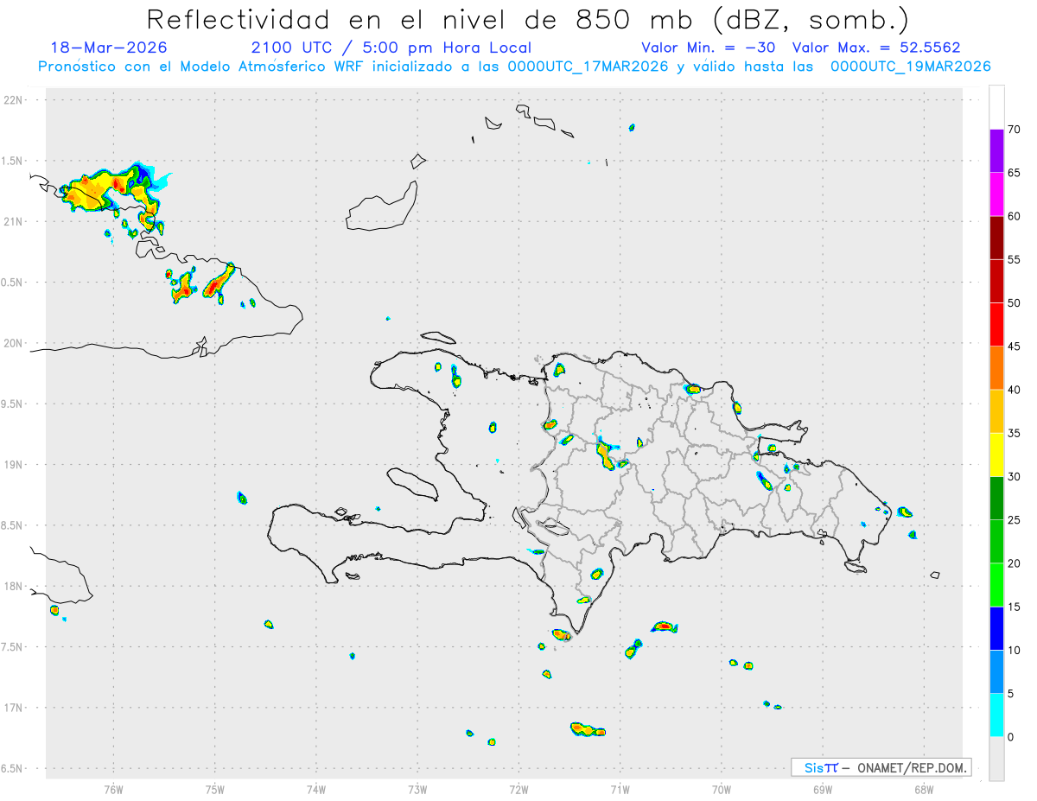Click the colorbar label '70'
The height and width of the screenshot is (801, 1037).
pos(1014,130)
